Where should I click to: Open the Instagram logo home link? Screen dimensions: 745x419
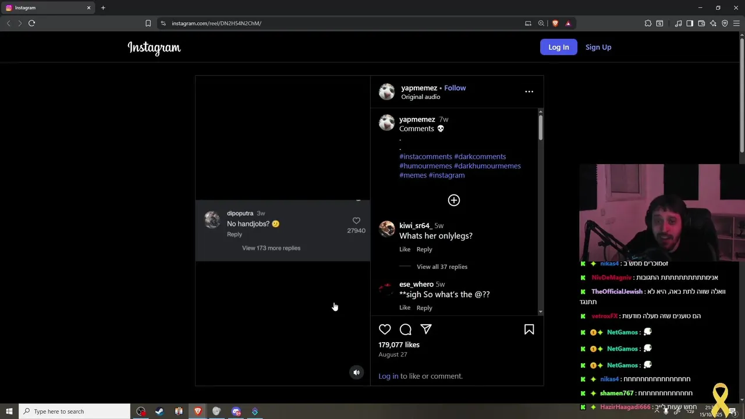tap(154, 48)
